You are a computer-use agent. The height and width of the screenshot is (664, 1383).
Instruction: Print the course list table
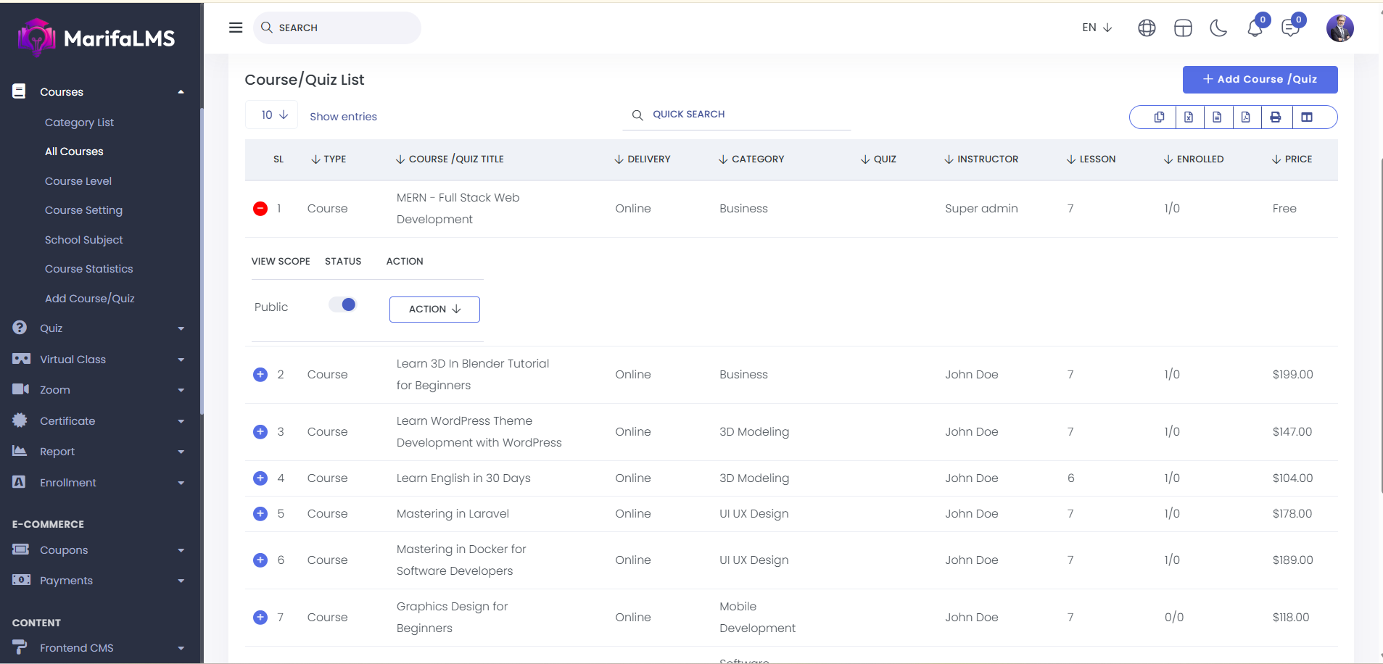1276,117
